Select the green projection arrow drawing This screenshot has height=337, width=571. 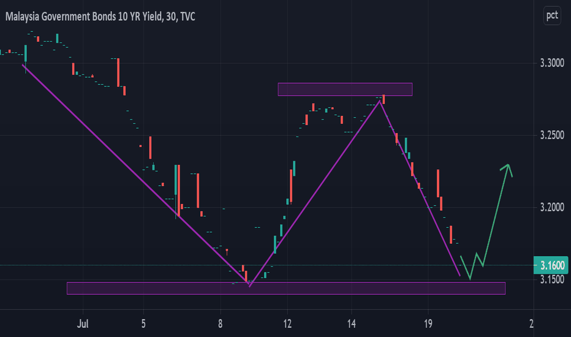pyautogui.click(x=486, y=222)
